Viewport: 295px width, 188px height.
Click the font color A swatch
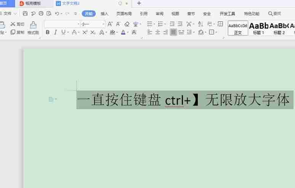[x=123, y=32]
